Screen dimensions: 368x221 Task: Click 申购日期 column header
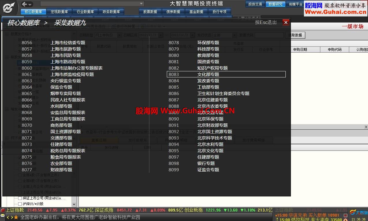tap(300, 49)
